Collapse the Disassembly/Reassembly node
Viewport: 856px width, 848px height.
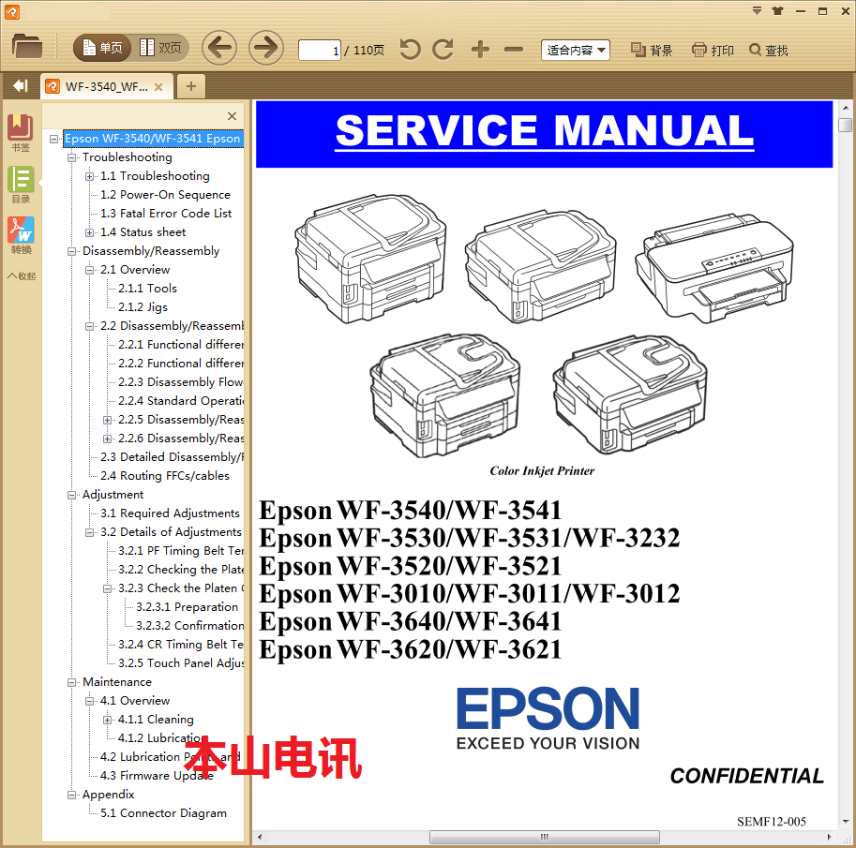pyautogui.click(x=71, y=251)
